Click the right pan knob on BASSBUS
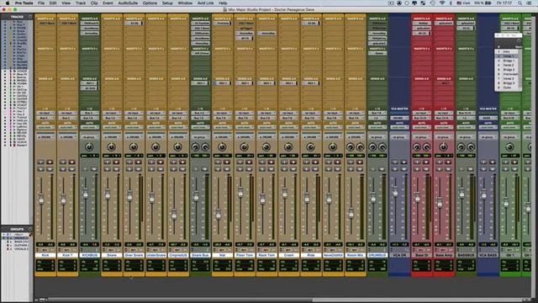The width and height of the screenshot is (538, 303). tap(471, 147)
